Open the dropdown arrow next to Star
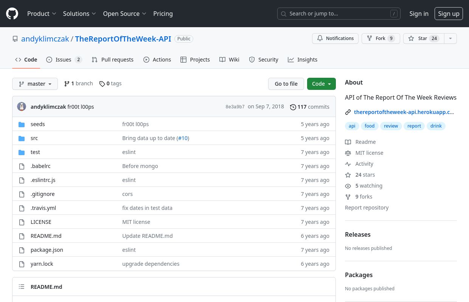The height and width of the screenshot is (302, 469). tap(450, 39)
